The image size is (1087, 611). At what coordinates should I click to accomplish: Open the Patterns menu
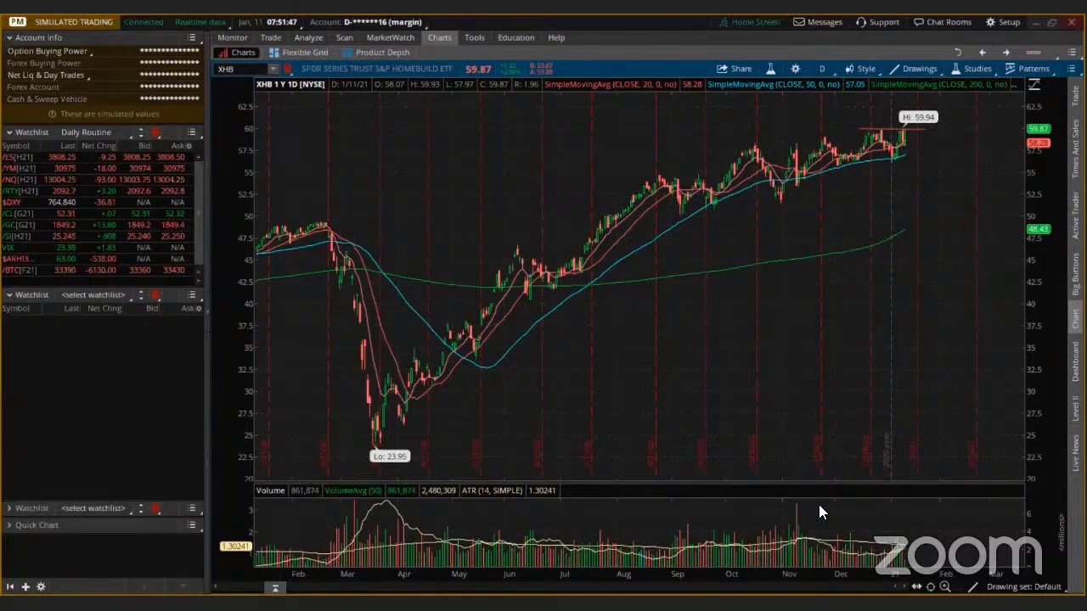point(1028,69)
